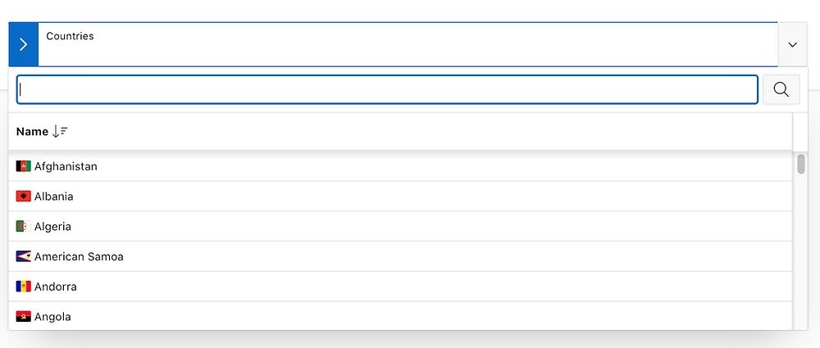Toggle the sort icon next to Name
This screenshot has height=348, width=820.
(x=60, y=132)
